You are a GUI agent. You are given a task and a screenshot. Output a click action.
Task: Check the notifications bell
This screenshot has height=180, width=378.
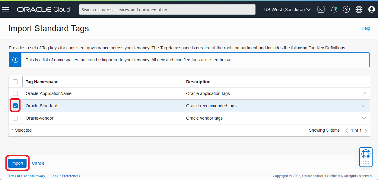333,9
